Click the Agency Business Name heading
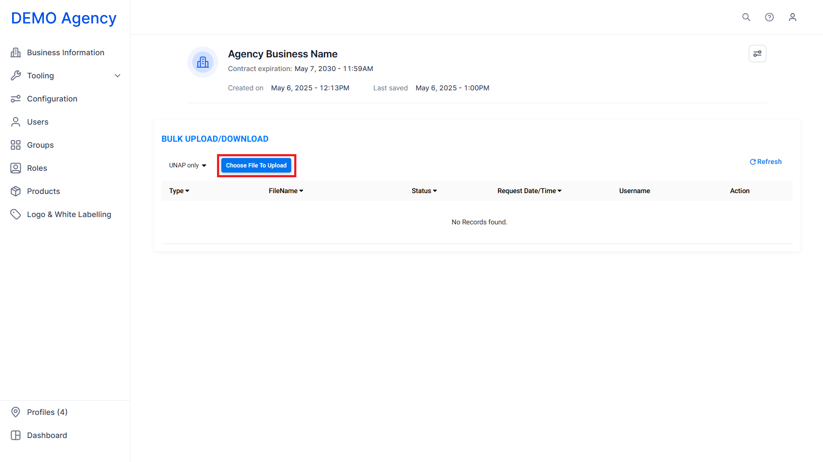Image resolution: width=823 pixels, height=462 pixels. (x=283, y=54)
